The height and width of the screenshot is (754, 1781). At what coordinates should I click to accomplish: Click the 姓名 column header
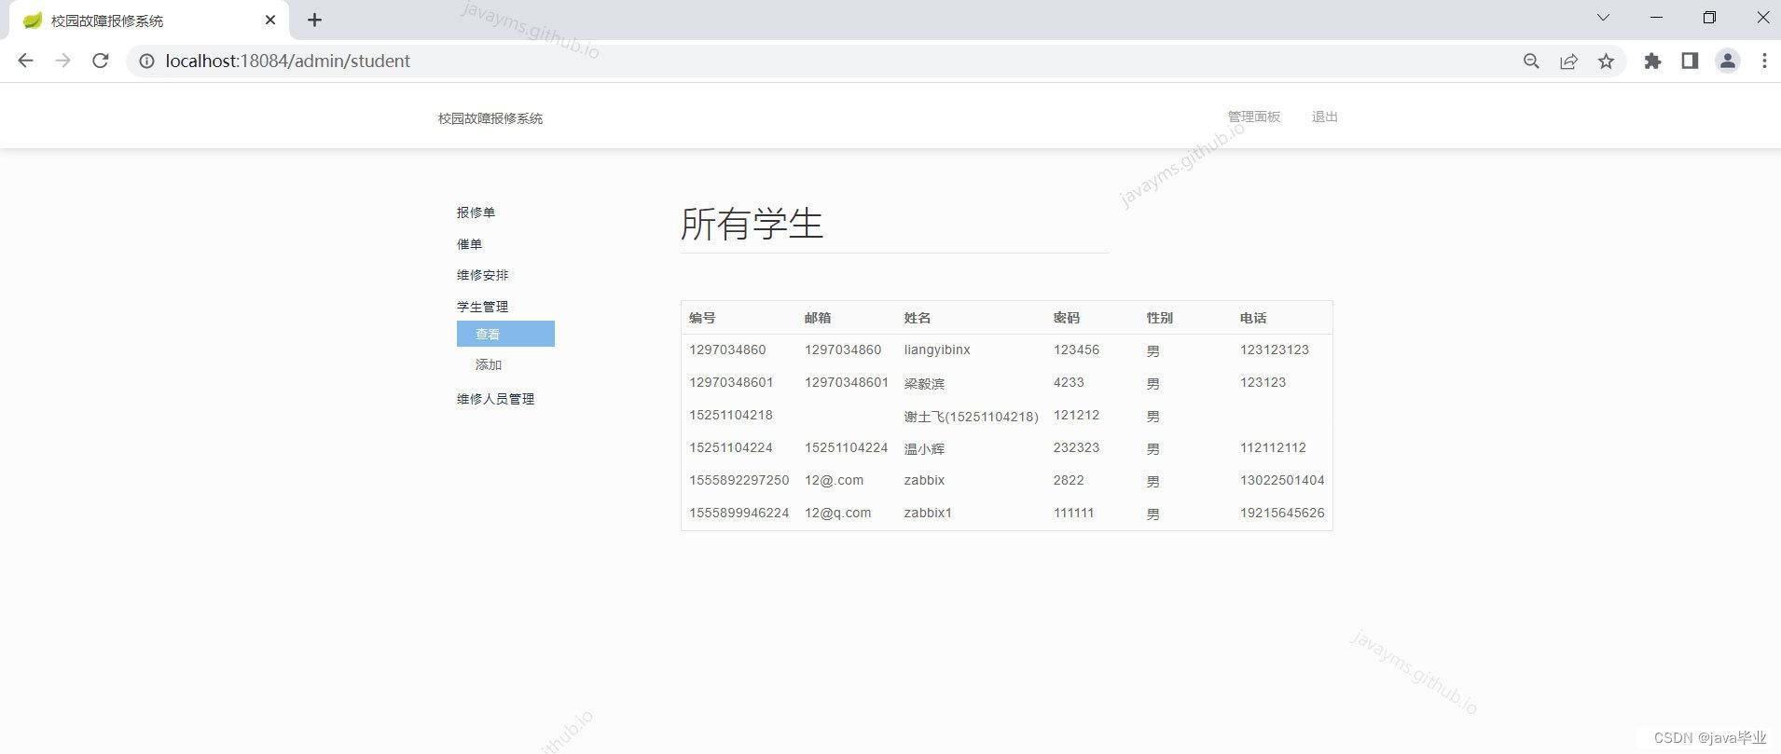point(918,318)
